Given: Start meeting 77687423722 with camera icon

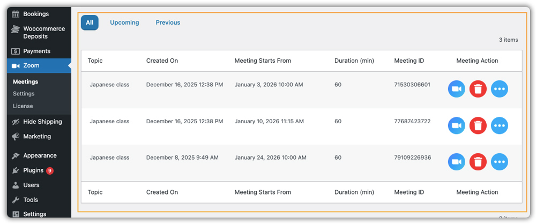Looking at the screenshot, I should (456, 125).
